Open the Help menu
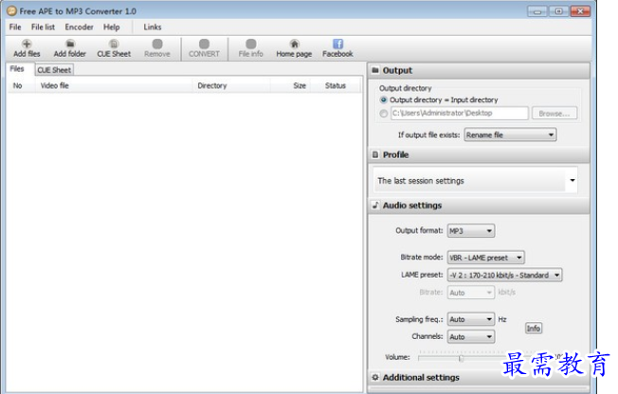Screen dimensions: 618x394 (112, 27)
